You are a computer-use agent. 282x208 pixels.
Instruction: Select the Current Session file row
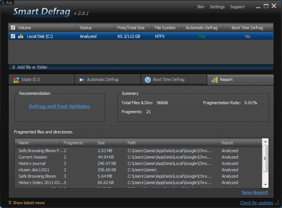(x=138, y=157)
